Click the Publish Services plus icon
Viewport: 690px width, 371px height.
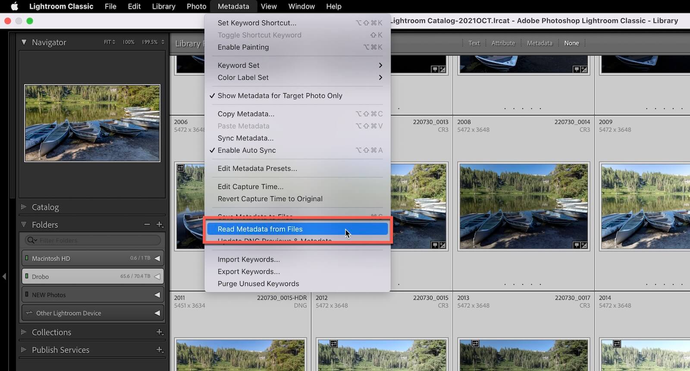click(x=160, y=350)
